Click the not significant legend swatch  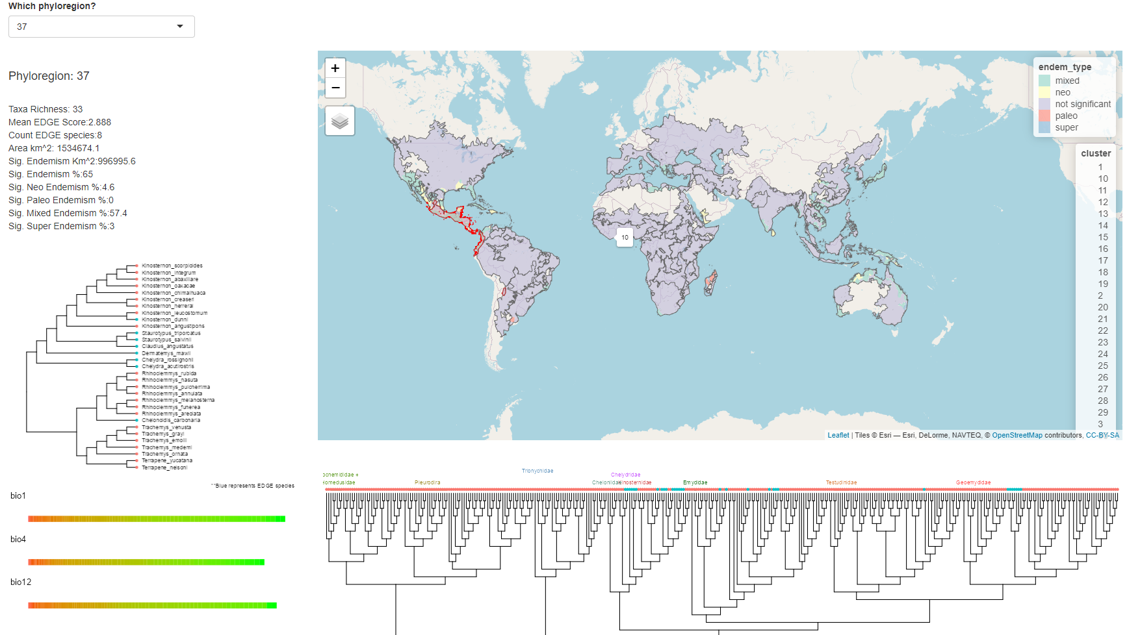click(x=1044, y=104)
